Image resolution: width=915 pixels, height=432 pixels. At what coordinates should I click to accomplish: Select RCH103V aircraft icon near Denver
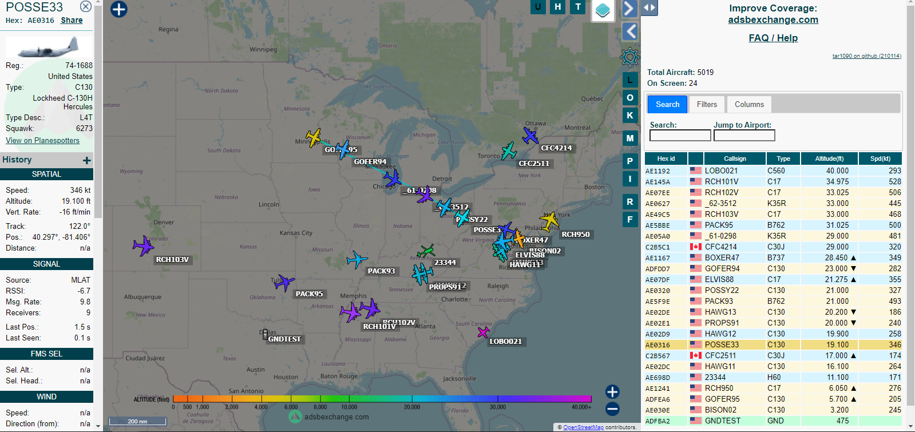point(143,246)
